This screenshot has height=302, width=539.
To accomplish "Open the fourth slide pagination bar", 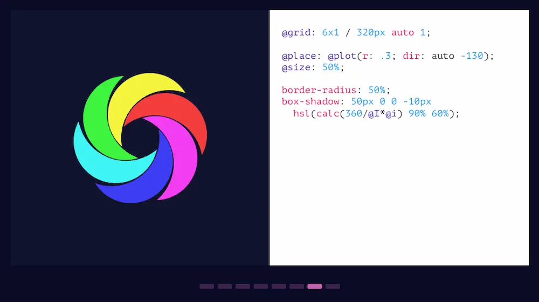I will coord(261,286).
